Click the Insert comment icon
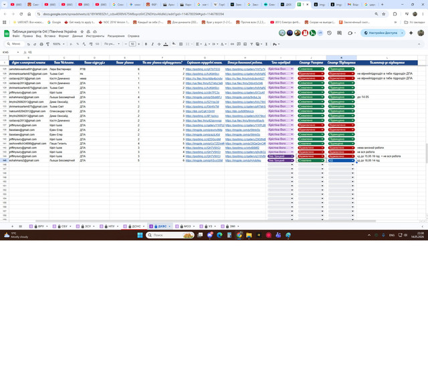The height and width of the screenshot is (390, 428). 239,44
